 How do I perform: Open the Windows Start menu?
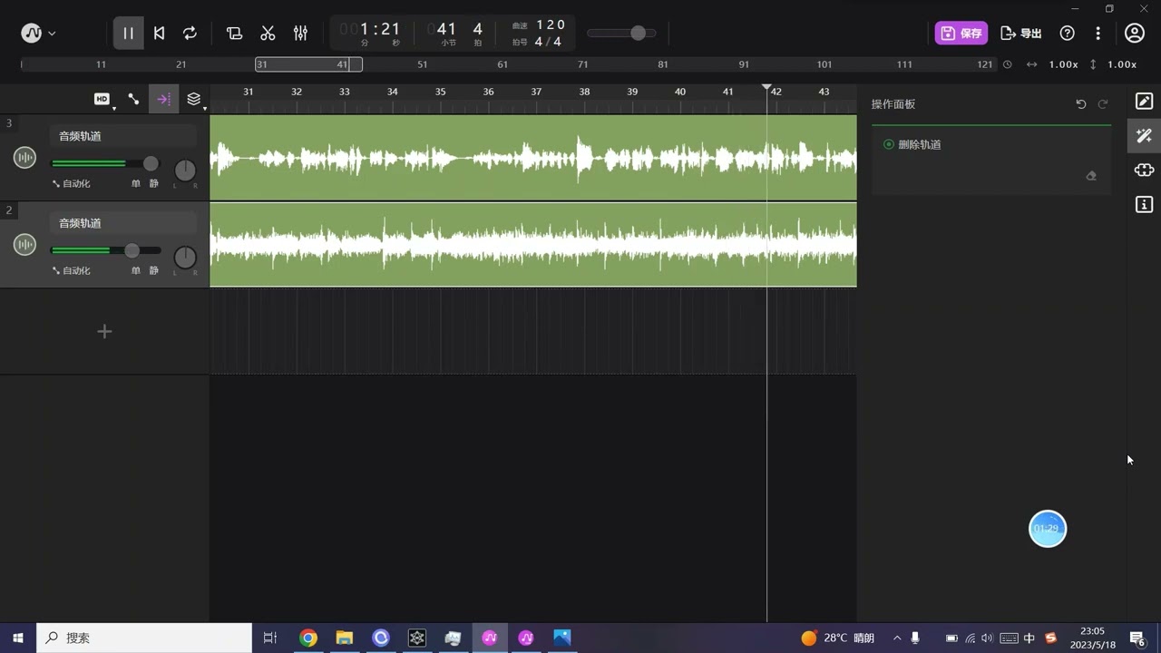pos(18,638)
